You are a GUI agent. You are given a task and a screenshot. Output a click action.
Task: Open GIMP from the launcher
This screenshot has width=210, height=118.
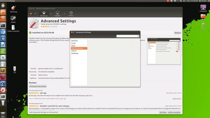[x=3, y=71]
